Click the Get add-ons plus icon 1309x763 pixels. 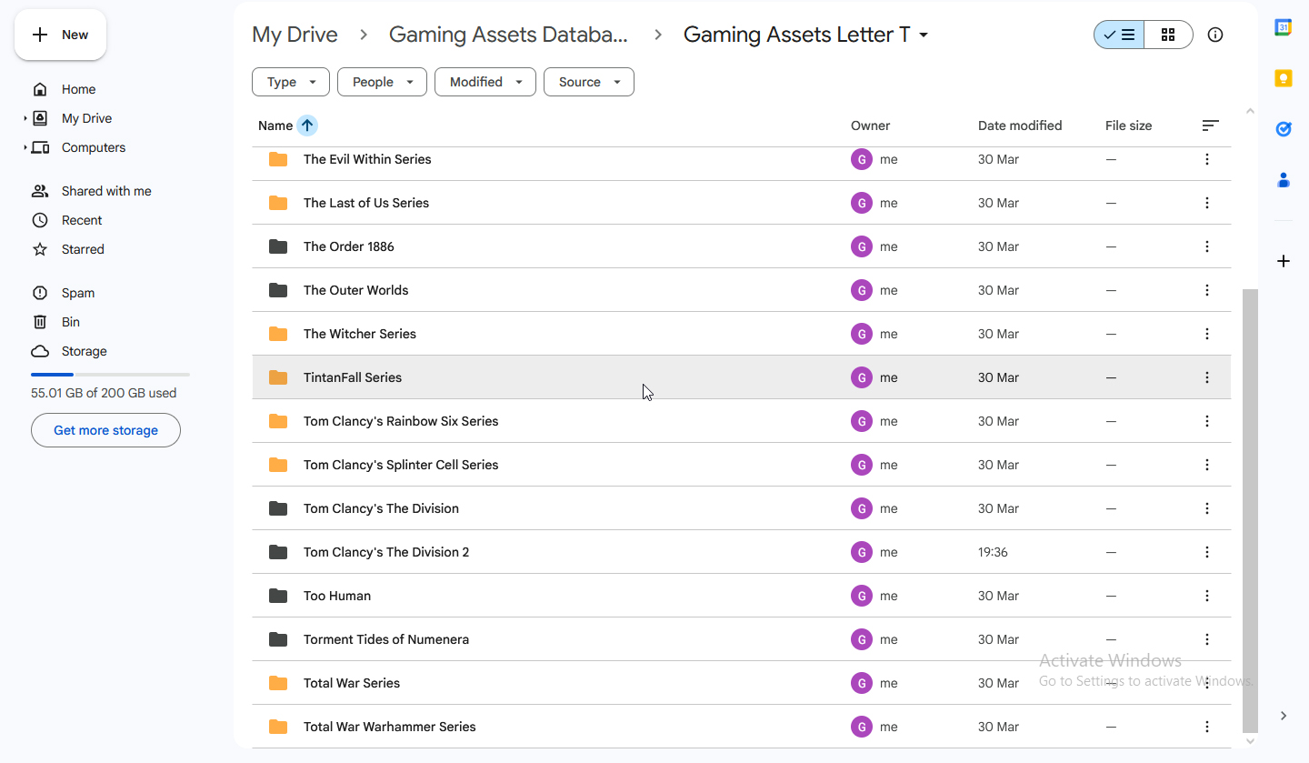[1284, 261]
